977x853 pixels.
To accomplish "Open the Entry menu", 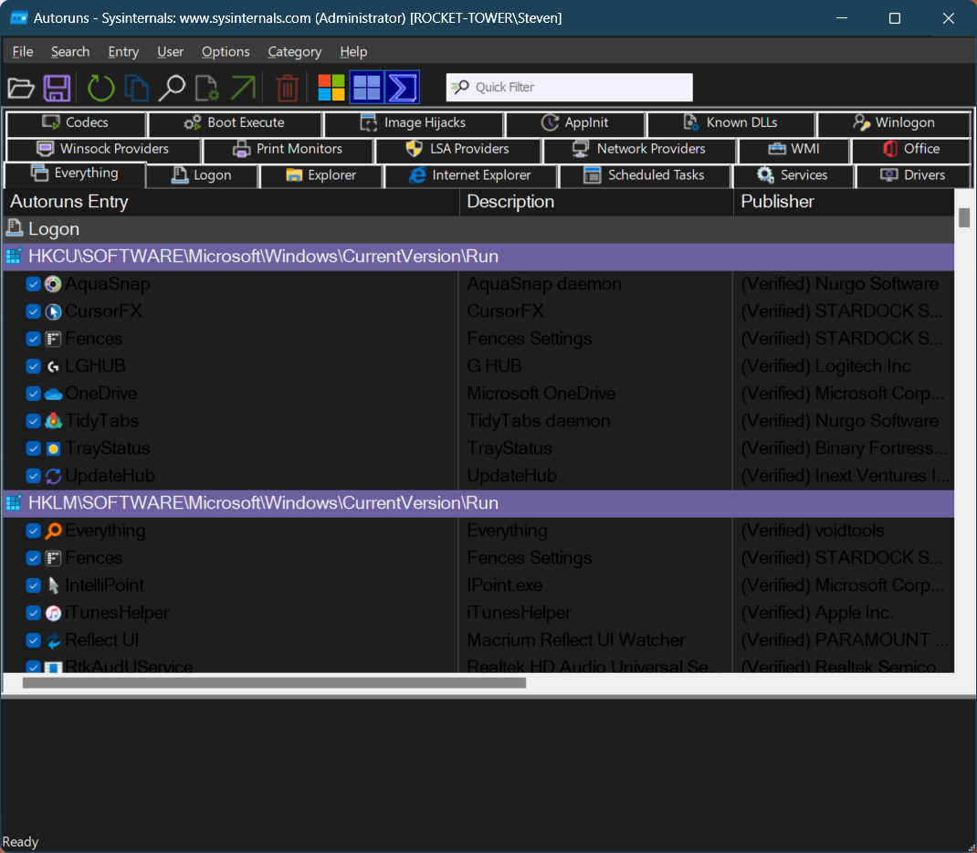I will point(123,52).
